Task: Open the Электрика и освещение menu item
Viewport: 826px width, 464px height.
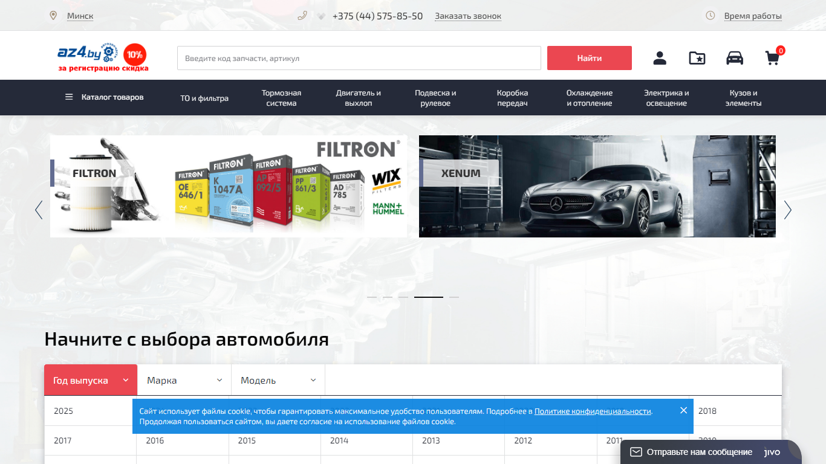Action: point(666,98)
